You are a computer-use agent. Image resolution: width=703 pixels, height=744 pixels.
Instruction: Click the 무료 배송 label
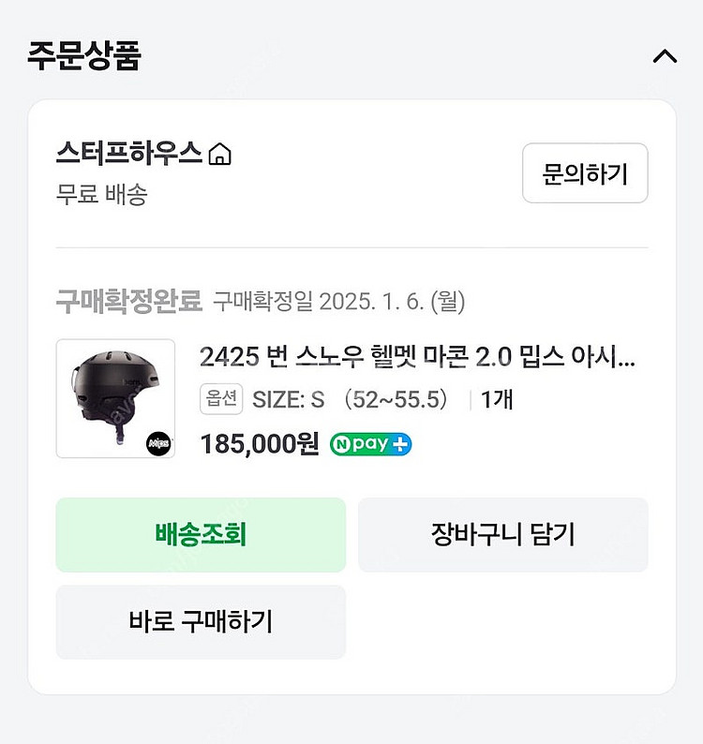(101, 195)
